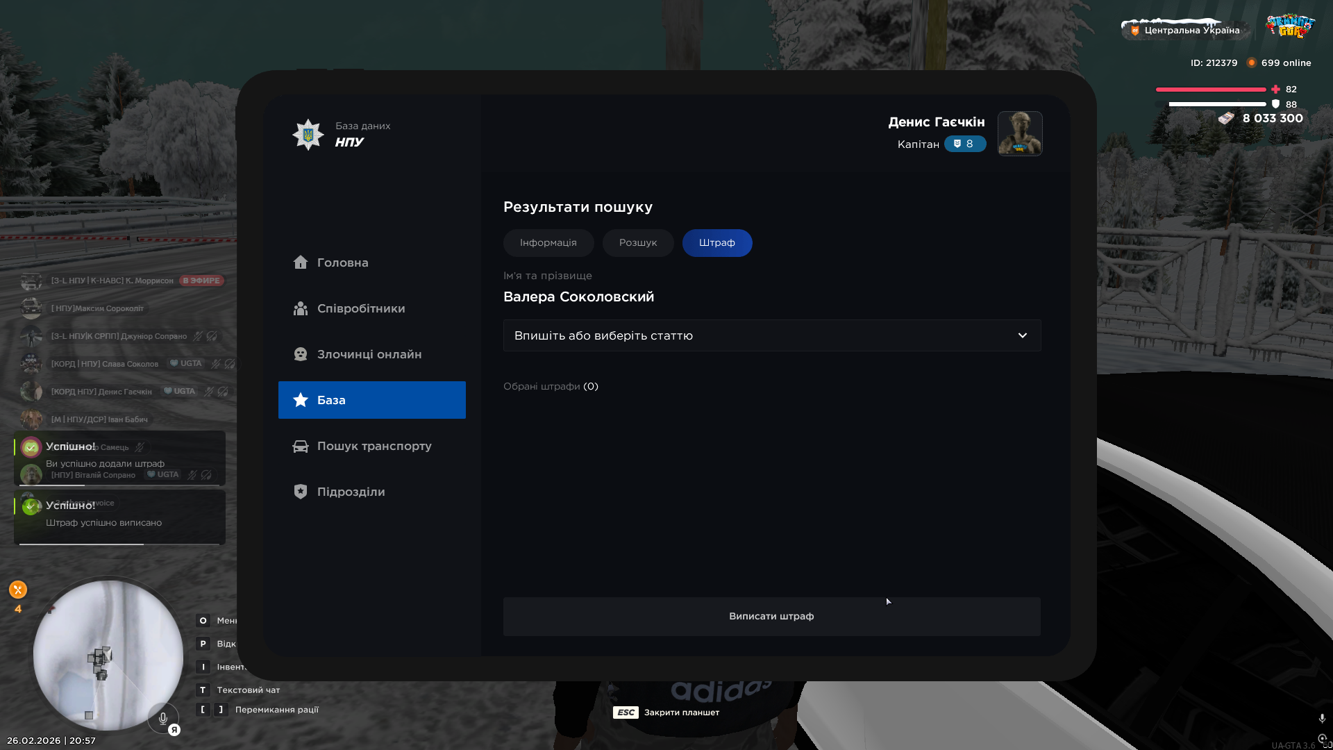
Task: Click the star icon in База item
Action: pos(300,400)
